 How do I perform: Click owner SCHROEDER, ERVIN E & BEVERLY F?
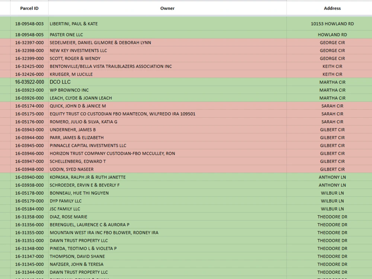tap(167, 185)
